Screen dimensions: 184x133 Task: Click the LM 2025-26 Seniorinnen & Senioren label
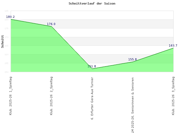[133, 105]
